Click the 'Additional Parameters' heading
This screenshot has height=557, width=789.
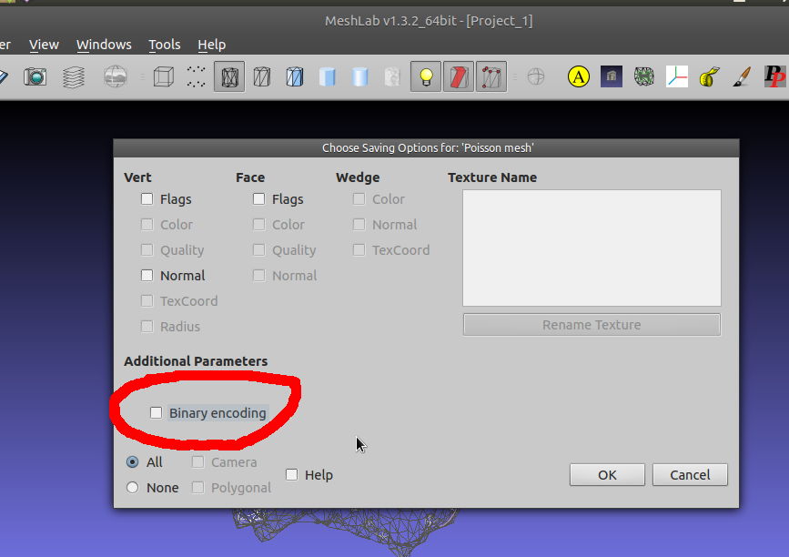click(x=196, y=360)
